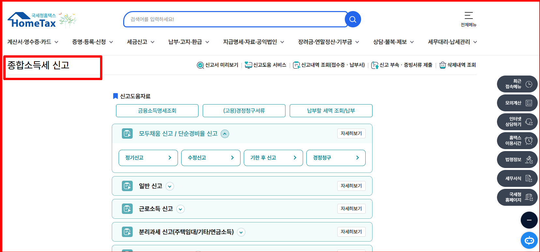Image resolution: width=540 pixels, height=252 pixels.
Task: Click the 기한 후 신고 button
Action: (x=273, y=158)
